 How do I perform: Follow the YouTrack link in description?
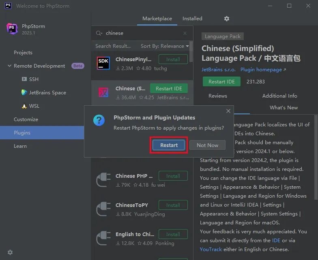[x=211, y=249]
